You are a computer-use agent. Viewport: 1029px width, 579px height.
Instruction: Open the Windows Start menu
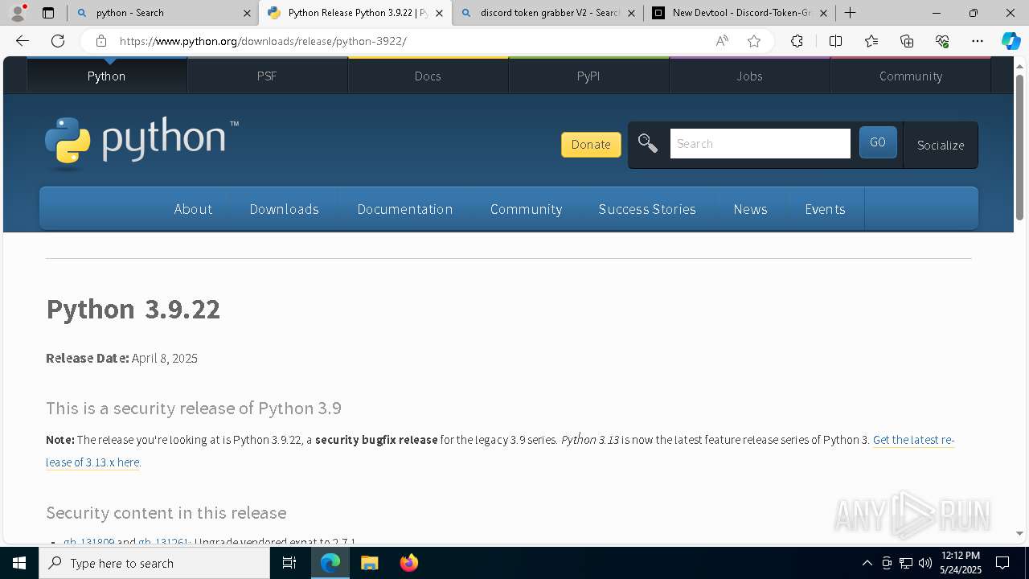coord(19,563)
